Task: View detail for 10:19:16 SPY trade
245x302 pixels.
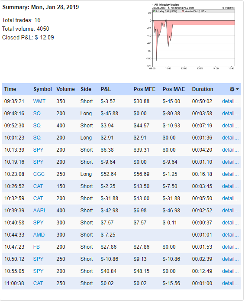Action: (230, 162)
